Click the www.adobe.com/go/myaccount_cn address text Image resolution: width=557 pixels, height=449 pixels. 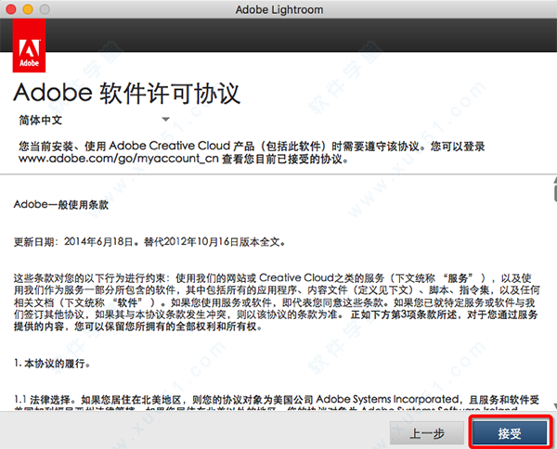119,159
